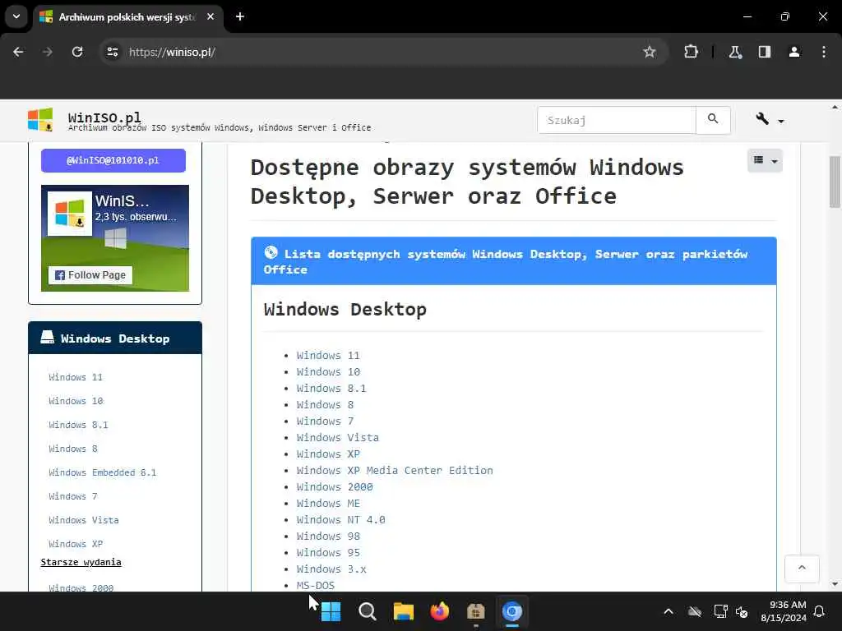Focus the Szukaj search field
This screenshot has width=842, height=631.
[x=617, y=120]
